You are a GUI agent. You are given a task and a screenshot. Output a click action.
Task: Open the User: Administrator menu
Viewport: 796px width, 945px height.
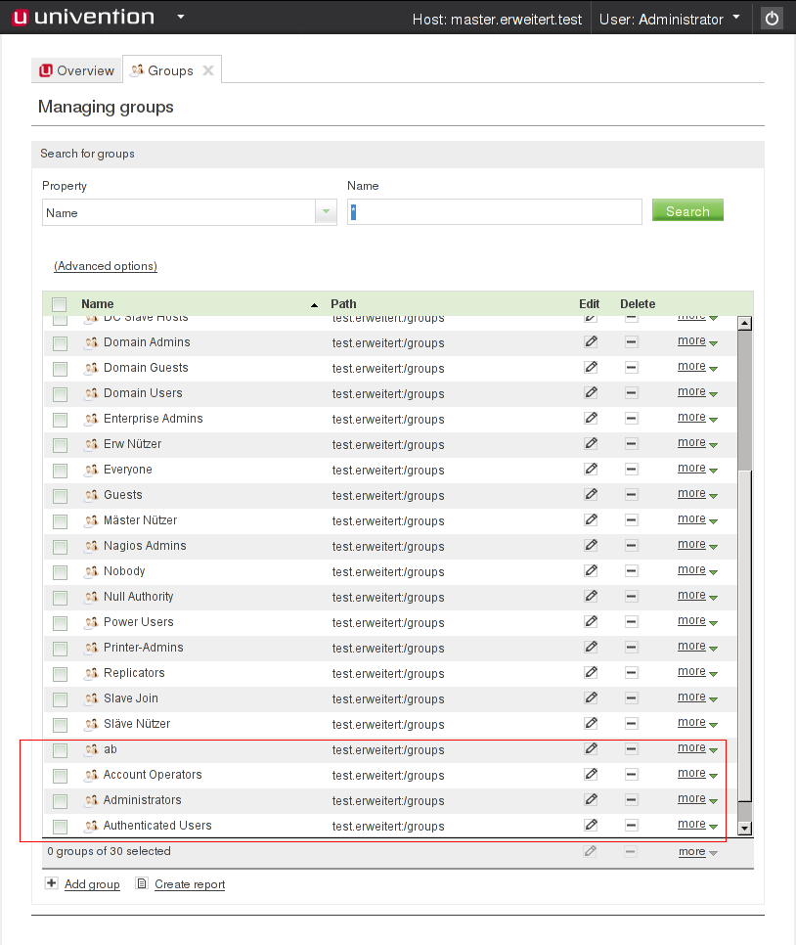pos(670,19)
